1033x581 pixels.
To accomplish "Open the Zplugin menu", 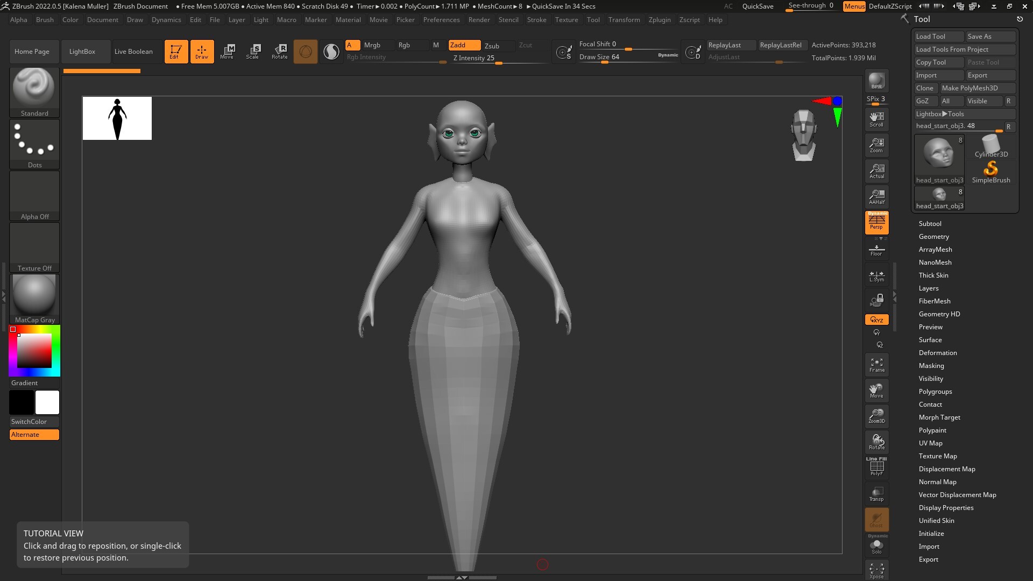I will point(660,19).
